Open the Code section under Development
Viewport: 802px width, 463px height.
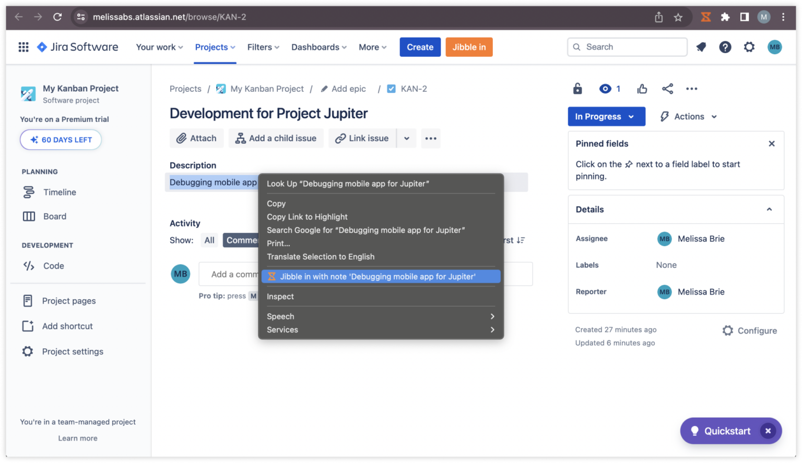tap(53, 266)
